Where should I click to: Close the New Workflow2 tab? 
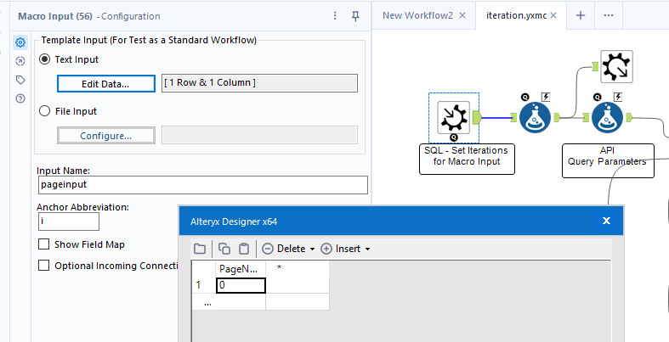click(462, 15)
